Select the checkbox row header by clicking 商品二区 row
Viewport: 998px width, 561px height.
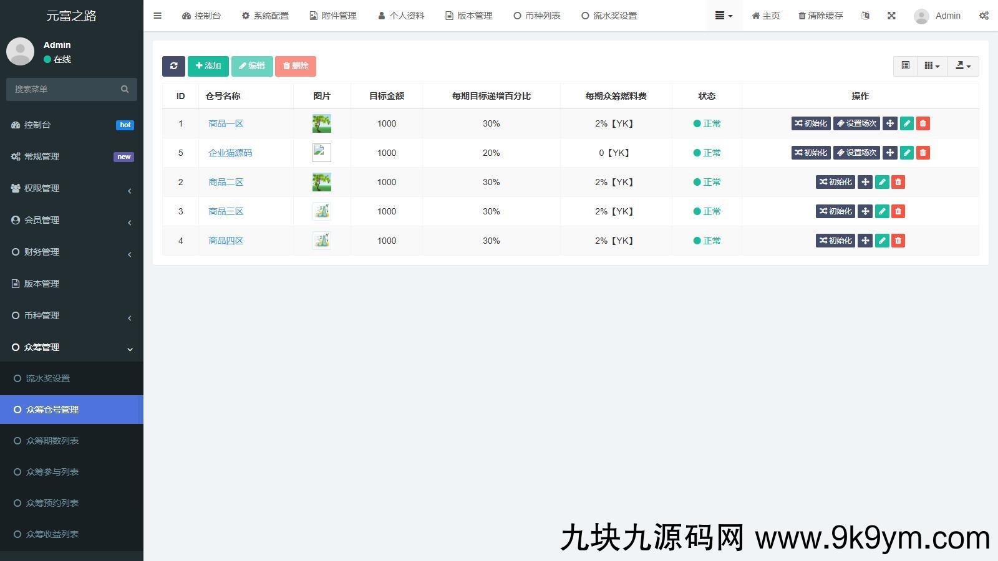[x=226, y=182]
